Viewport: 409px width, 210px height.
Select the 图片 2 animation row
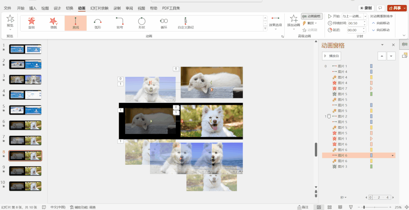click(359, 116)
